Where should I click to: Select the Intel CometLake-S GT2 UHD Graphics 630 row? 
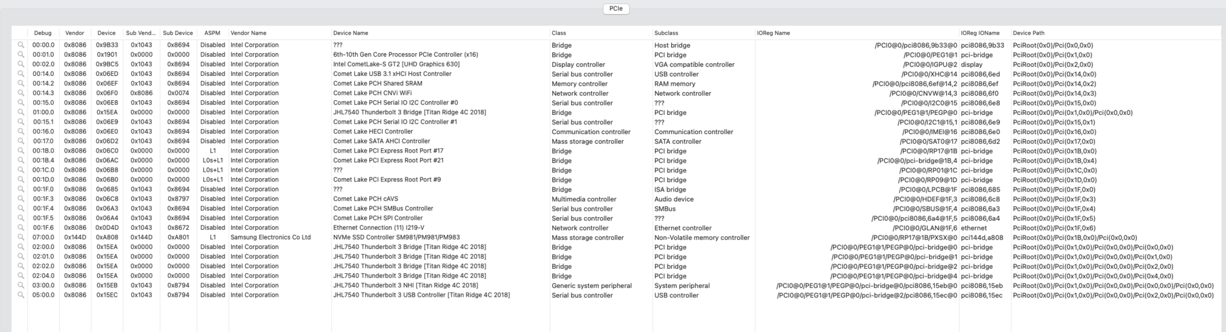(396, 64)
